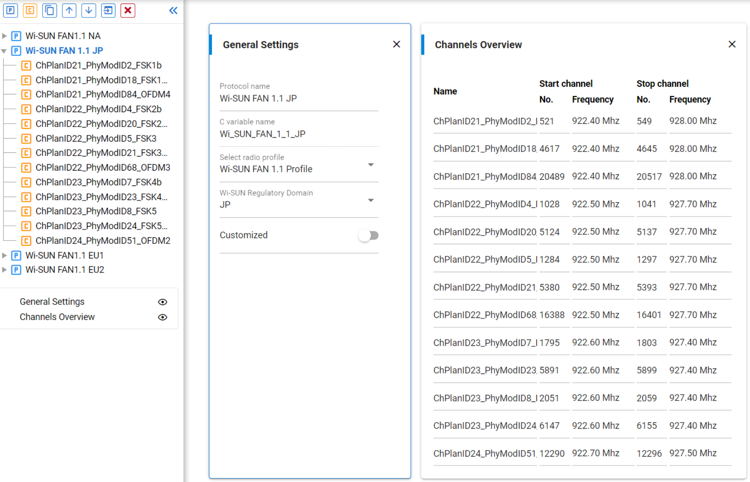Click stop channel number 20517 in the table
Image resolution: width=750 pixels, height=482 pixels.
[x=649, y=177]
